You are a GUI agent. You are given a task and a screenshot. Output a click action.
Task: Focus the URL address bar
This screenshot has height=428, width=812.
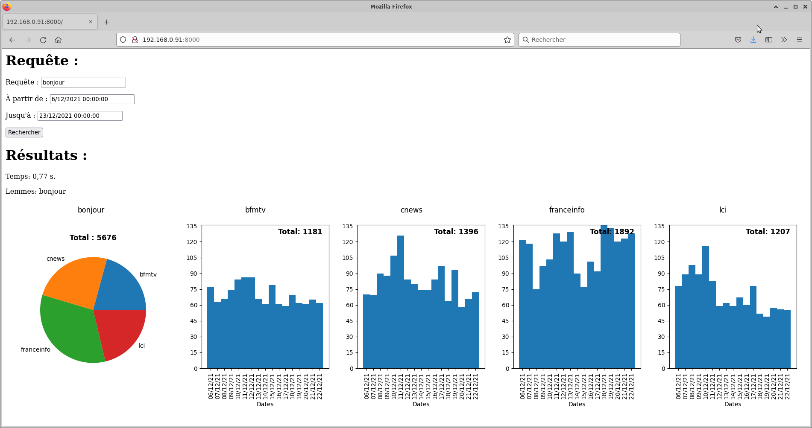pos(315,40)
